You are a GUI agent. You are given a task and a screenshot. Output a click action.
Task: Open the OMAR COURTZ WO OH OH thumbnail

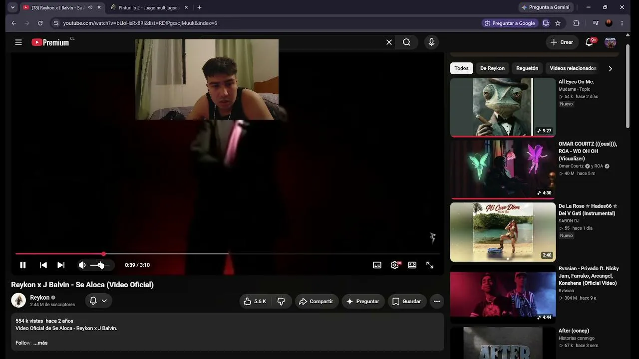tap(503, 170)
